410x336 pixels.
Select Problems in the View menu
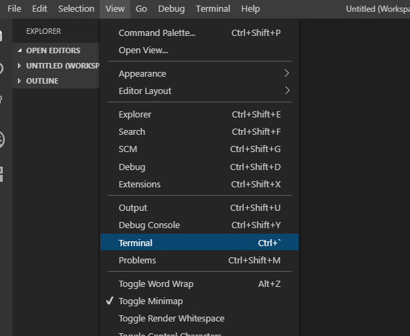click(x=199, y=260)
